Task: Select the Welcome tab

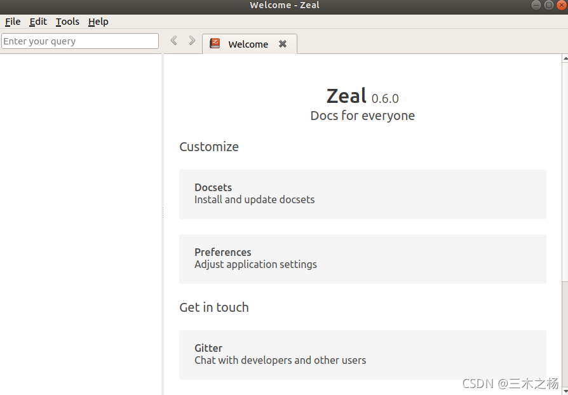Action: click(x=250, y=44)
